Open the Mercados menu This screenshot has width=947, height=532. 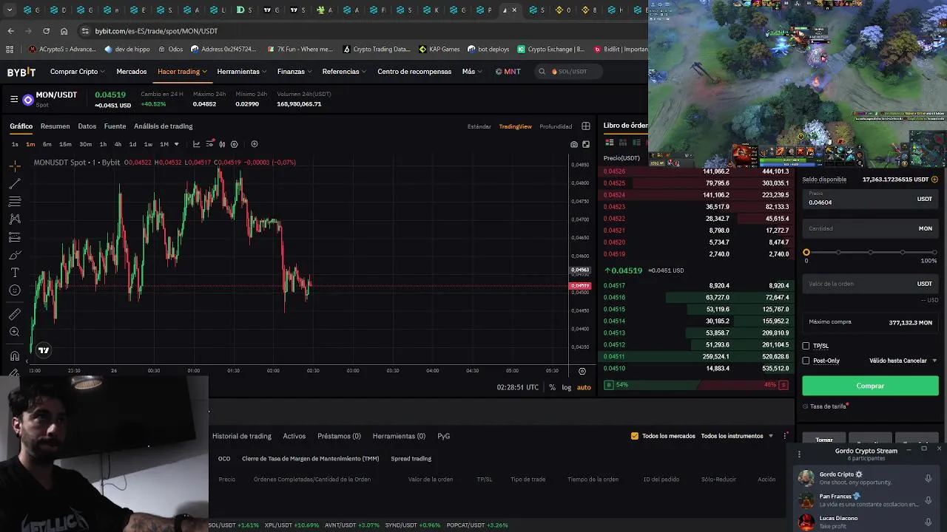132,72
